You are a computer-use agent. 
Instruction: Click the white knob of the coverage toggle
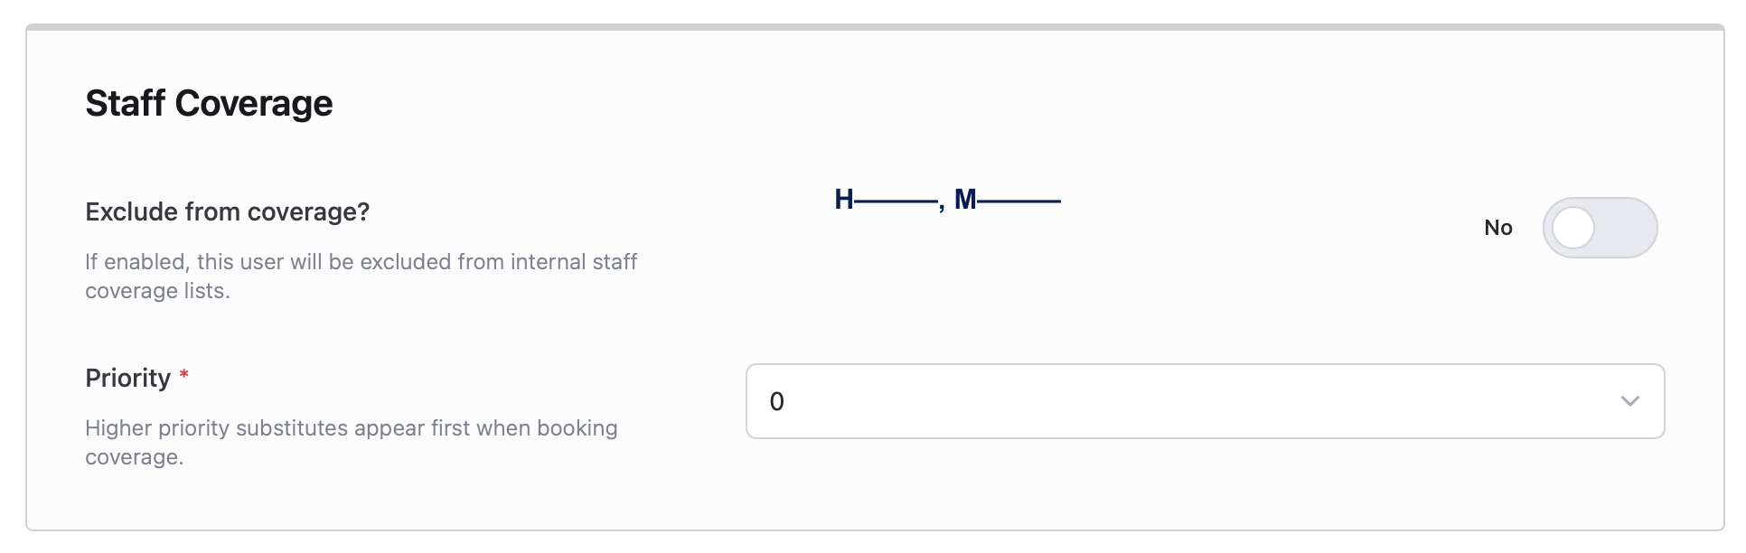(x=1573, y=228)
